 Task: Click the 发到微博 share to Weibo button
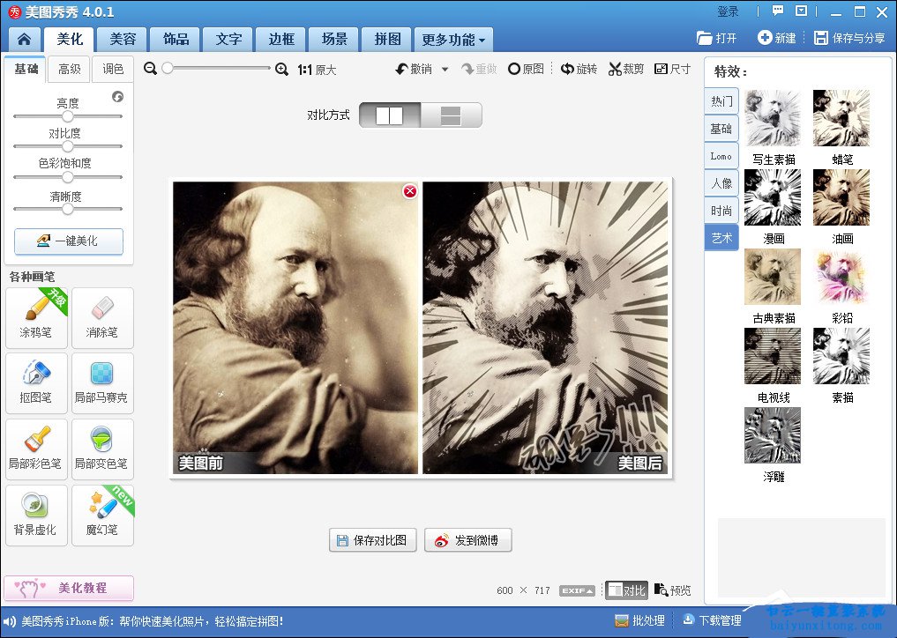[467, 540]
